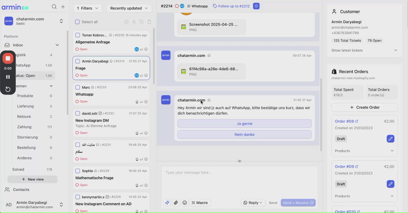Click the bulk tag icon
408x213 pixels.
[x=142, y=22]
